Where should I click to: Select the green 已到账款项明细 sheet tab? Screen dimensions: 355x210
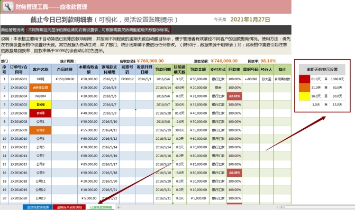101,207
